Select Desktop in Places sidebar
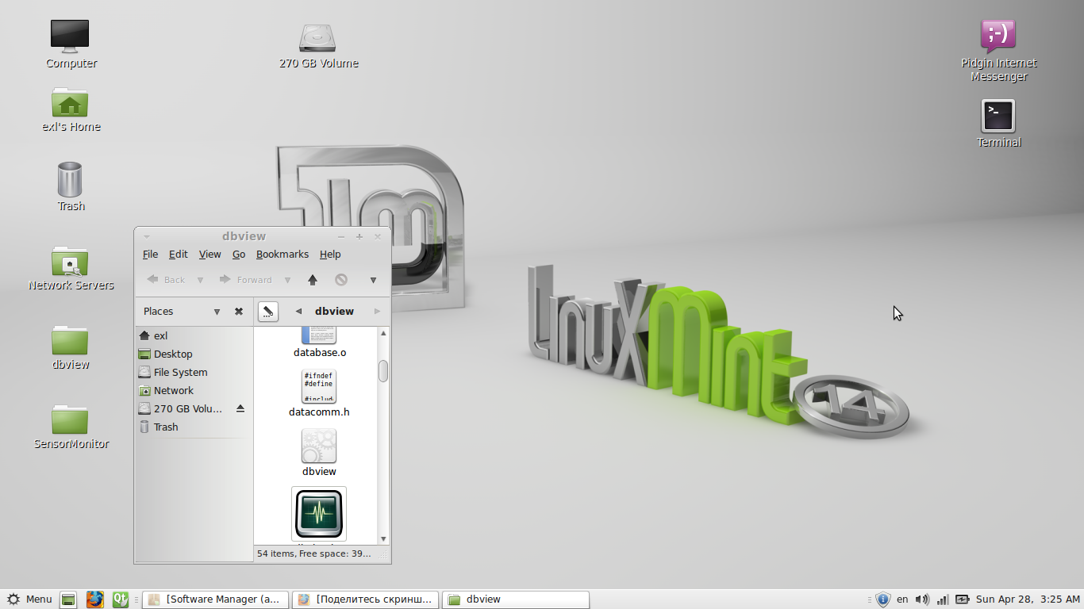 tap(193, 354)
